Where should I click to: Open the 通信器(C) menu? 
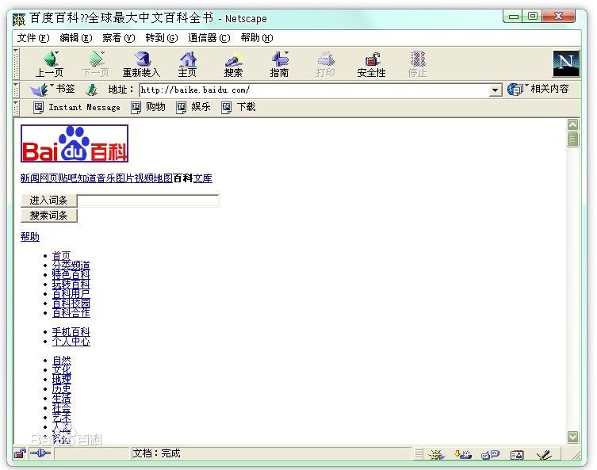[209, 38]
